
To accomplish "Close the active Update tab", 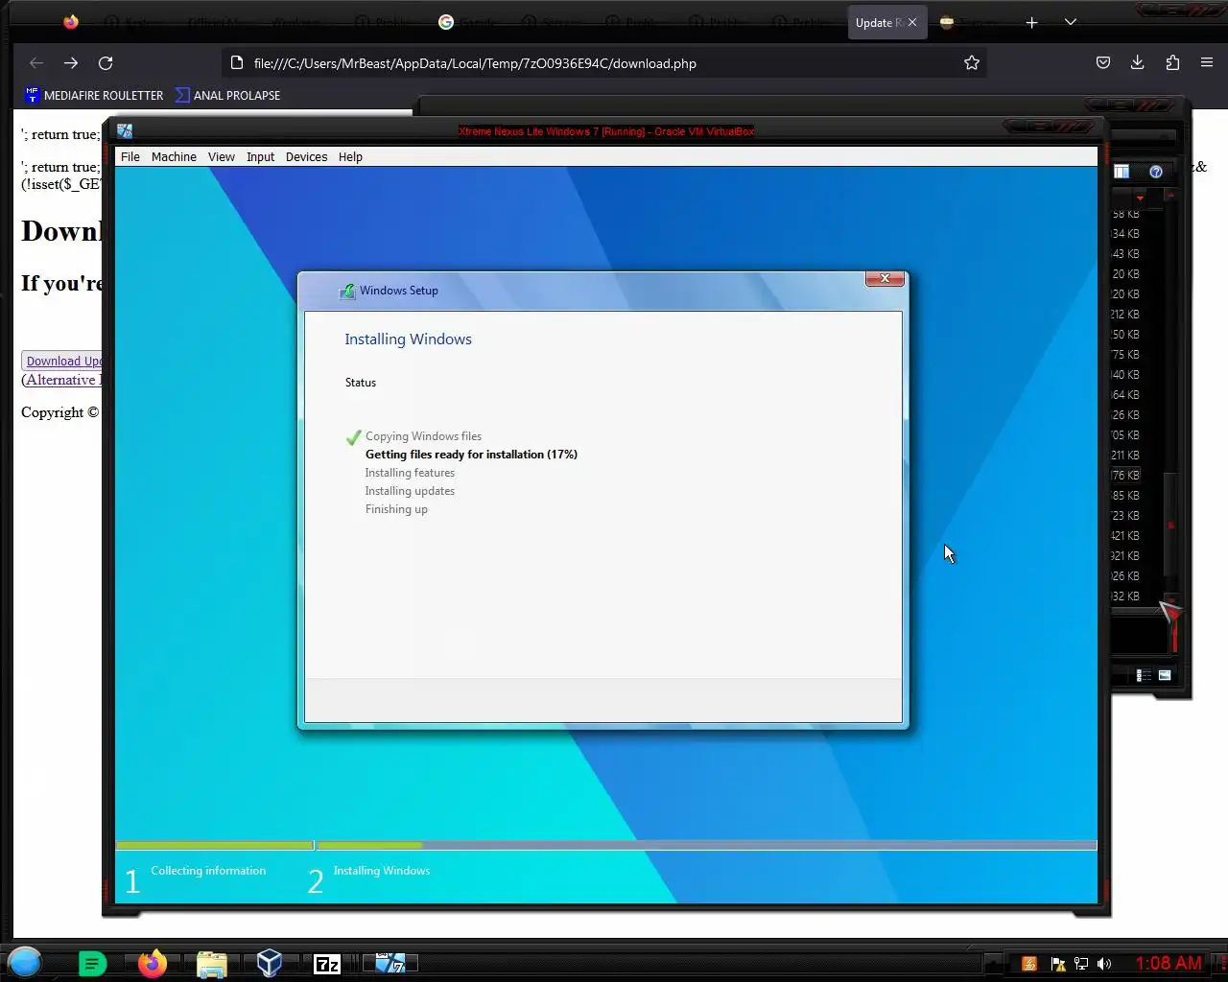I will pyautogui.click(x=912, y=22).
